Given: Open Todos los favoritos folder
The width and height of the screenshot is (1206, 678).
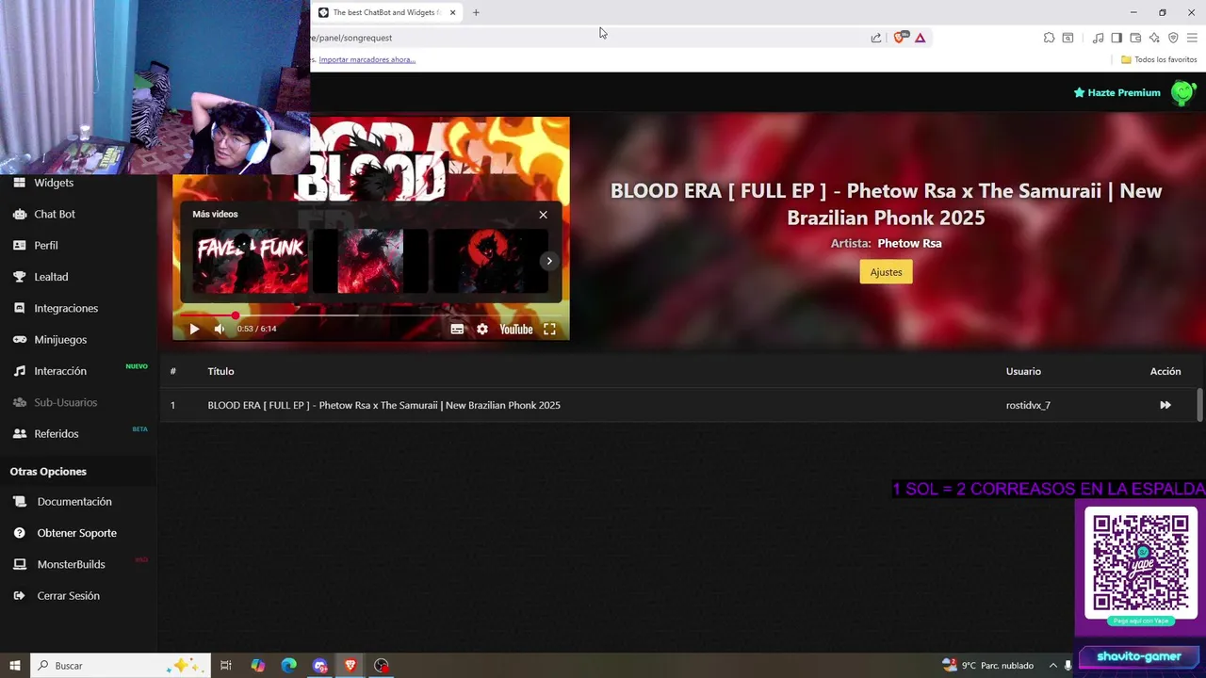Looking at the screenshot, I should (1159, 59).
